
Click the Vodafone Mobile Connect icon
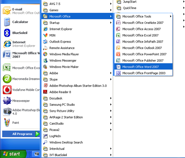tap(7, 90)
